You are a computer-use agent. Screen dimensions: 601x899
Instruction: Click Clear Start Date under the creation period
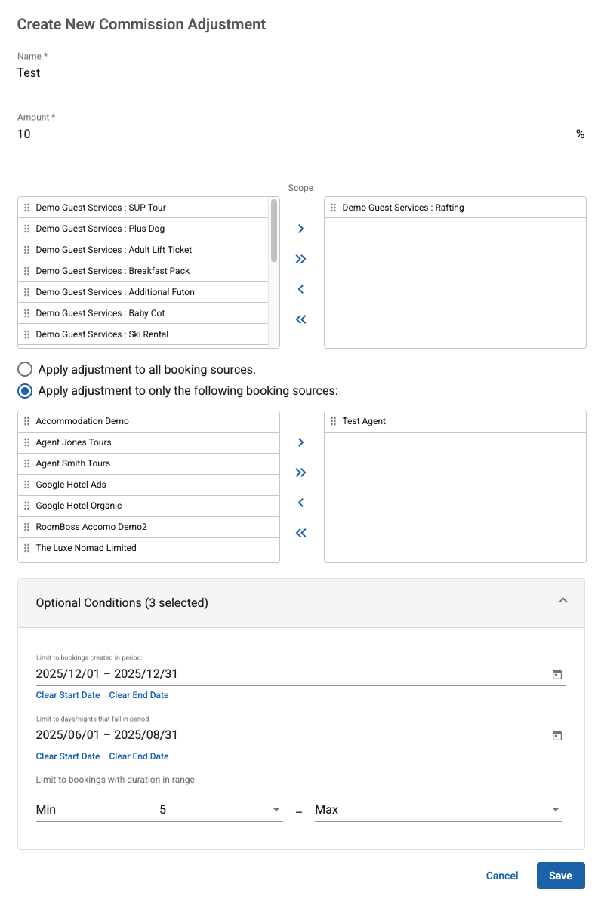pos(67,695)
